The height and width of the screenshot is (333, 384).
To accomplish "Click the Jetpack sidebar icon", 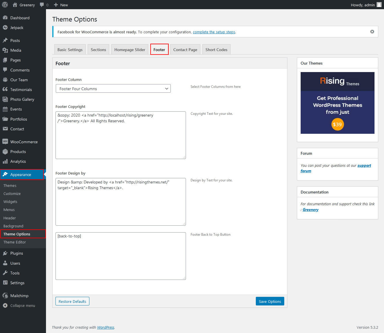I will click(x=5, y=28).
